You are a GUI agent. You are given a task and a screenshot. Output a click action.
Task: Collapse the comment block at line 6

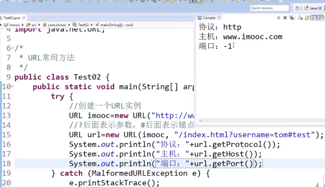(x=12, y=48)
